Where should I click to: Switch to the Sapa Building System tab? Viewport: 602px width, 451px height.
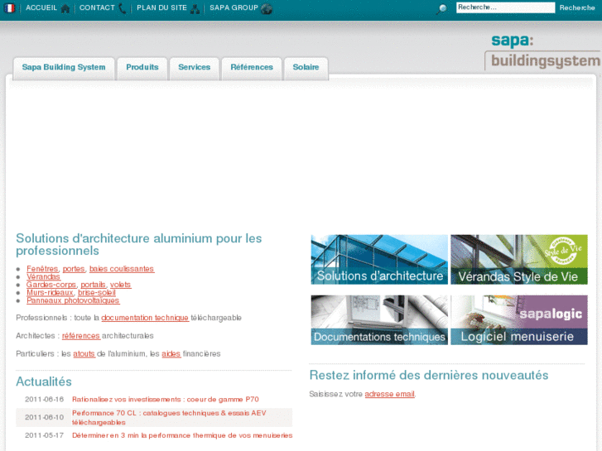pos(64,69)
